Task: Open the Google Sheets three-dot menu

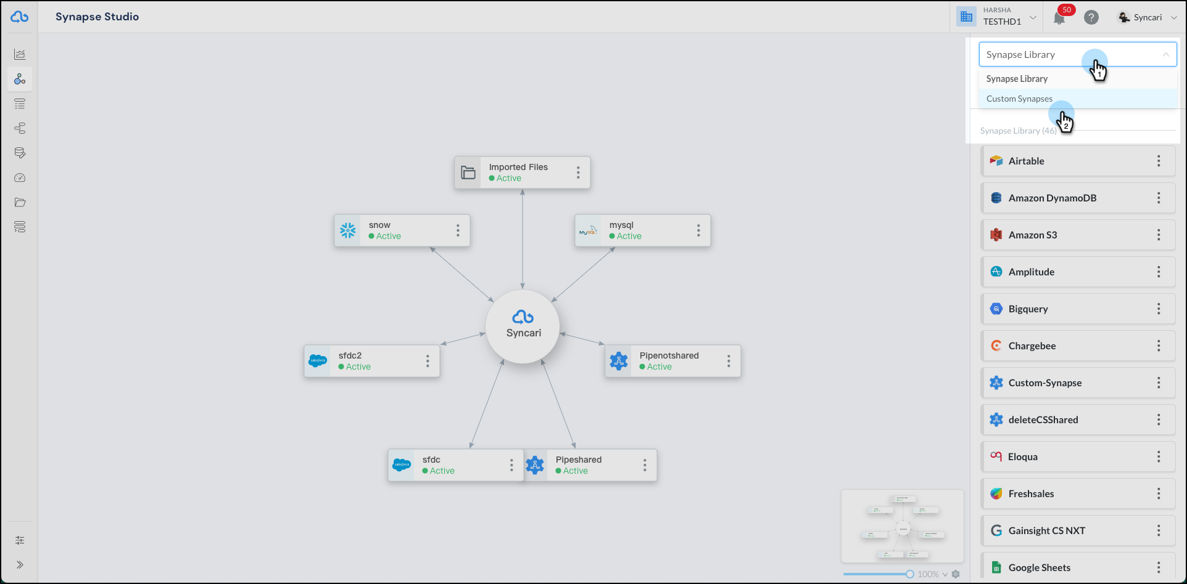Action: [1159, 567]
